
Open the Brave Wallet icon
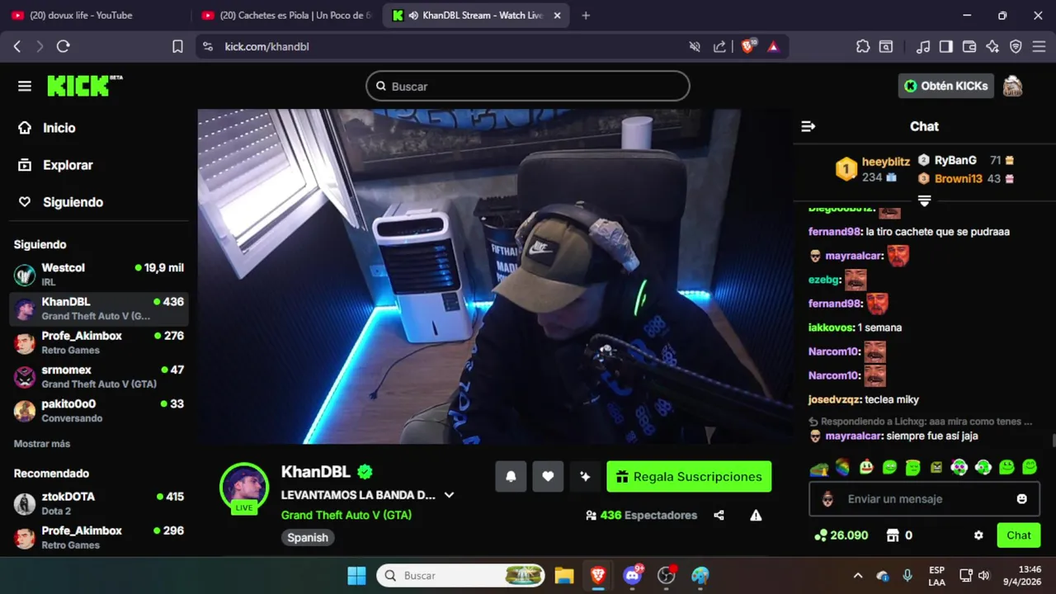pyautogui.click(x=969, y=46)
